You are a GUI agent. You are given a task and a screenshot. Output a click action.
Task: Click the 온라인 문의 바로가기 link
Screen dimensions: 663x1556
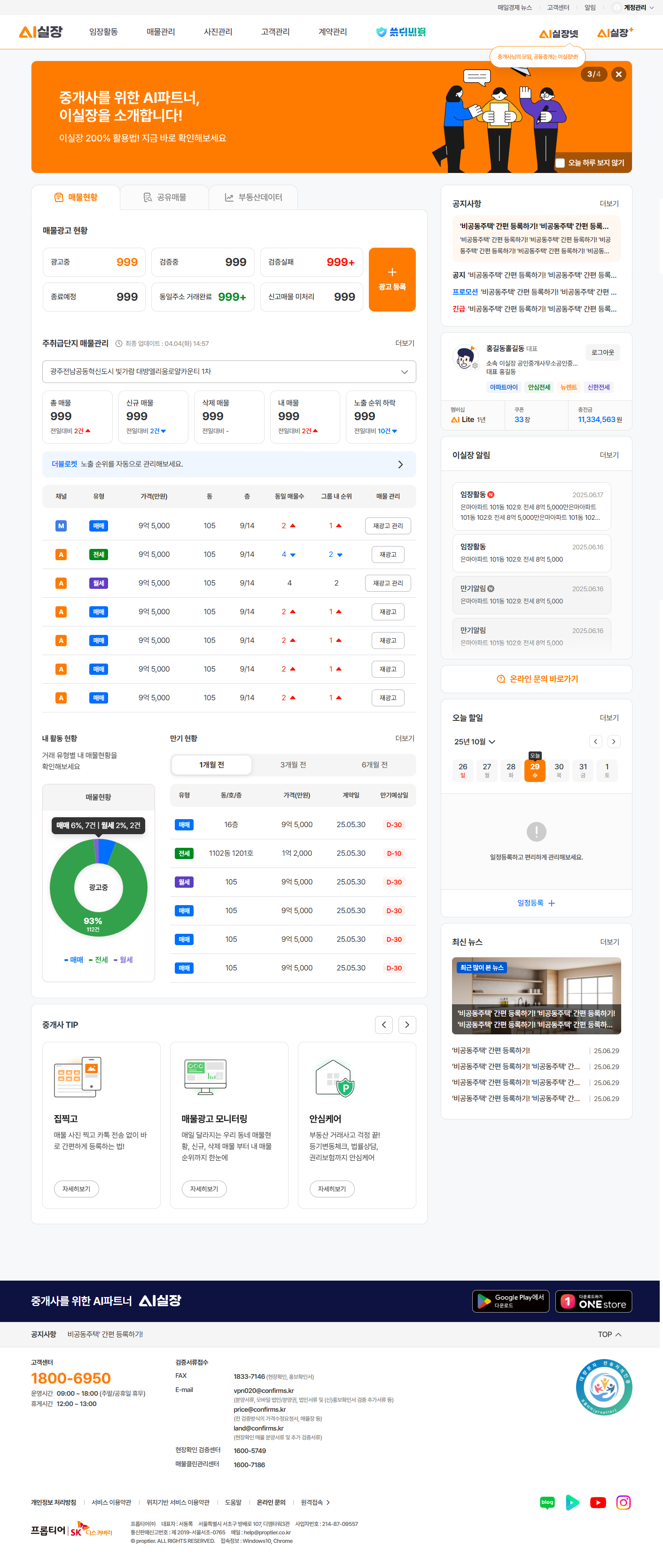(536, 679)
